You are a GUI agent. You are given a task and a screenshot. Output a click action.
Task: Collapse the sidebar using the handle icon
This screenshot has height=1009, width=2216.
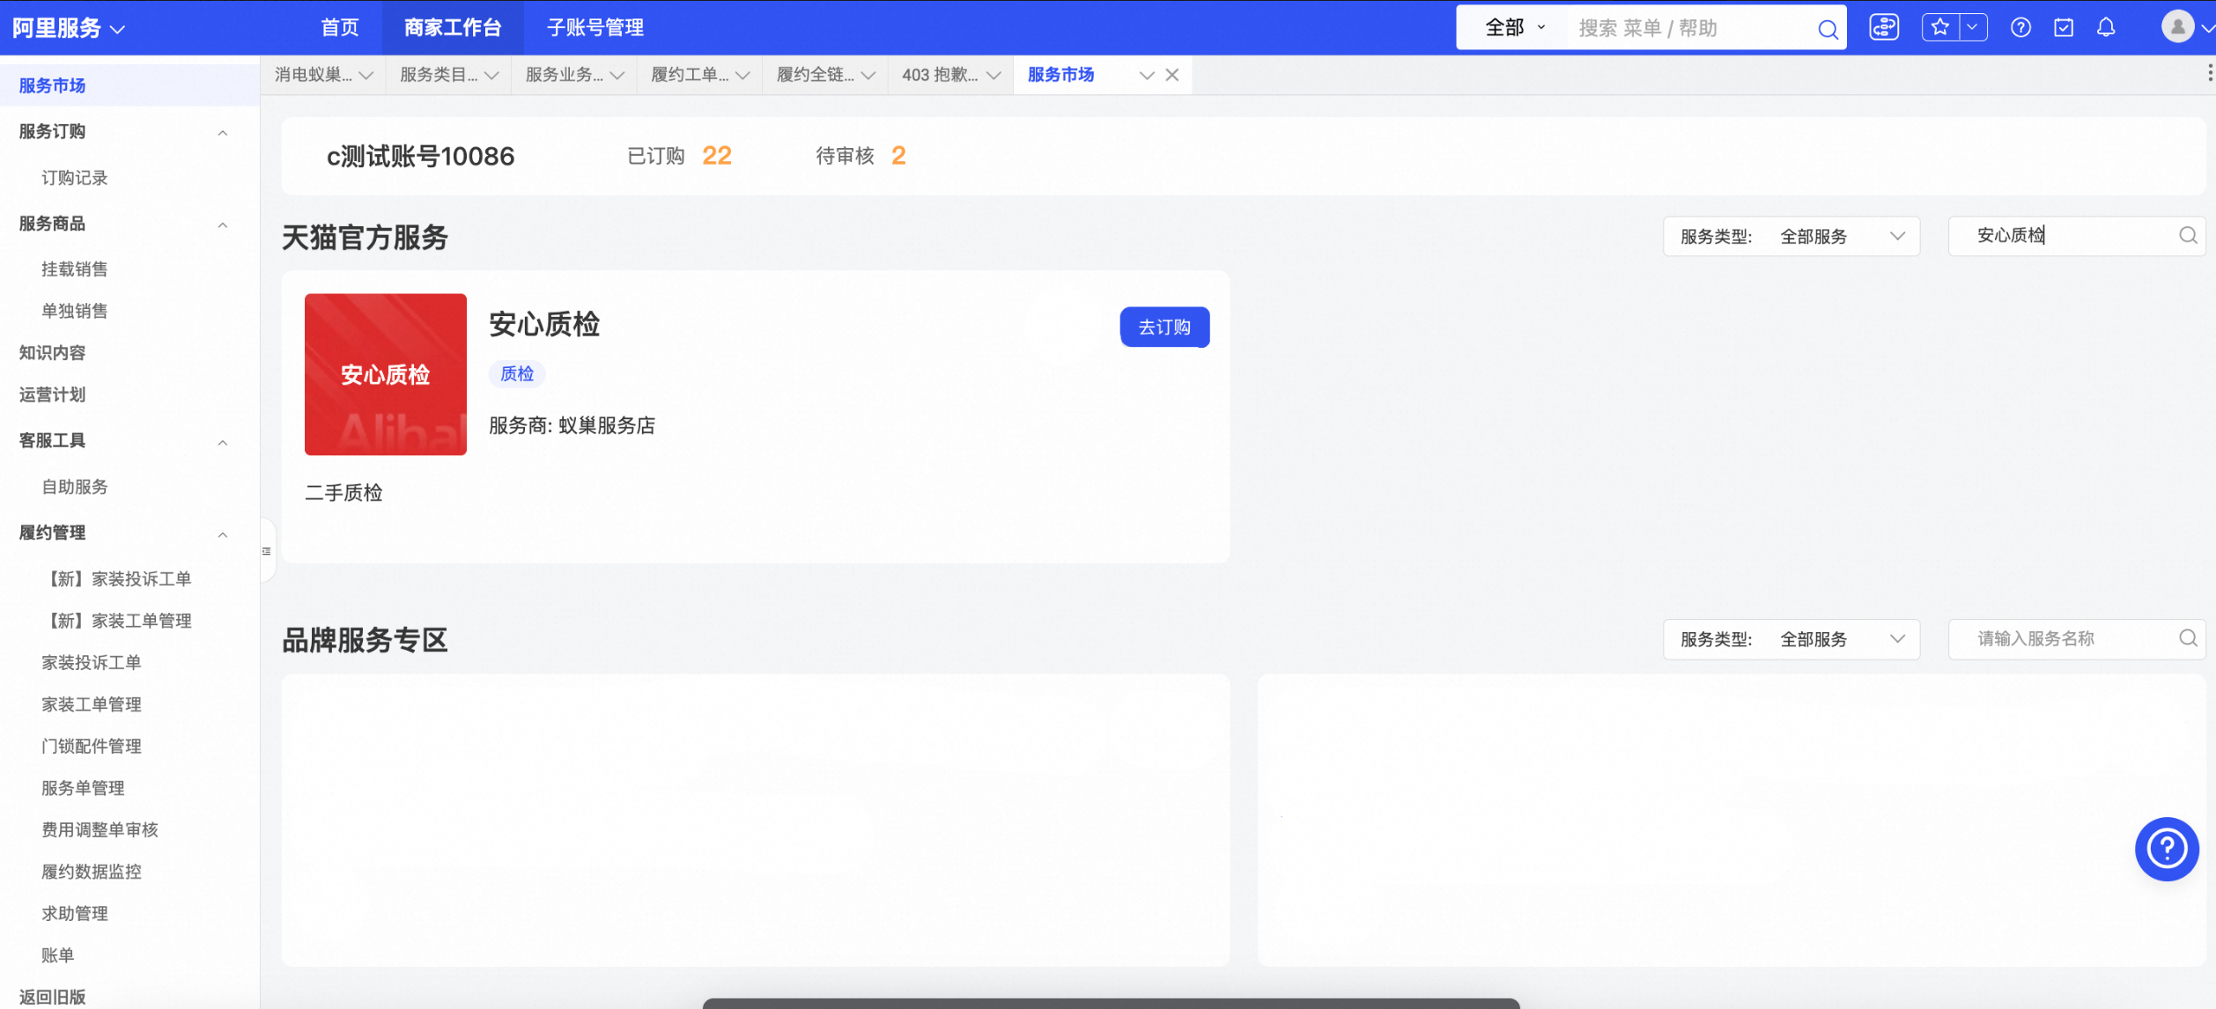(x=267, y=551)
